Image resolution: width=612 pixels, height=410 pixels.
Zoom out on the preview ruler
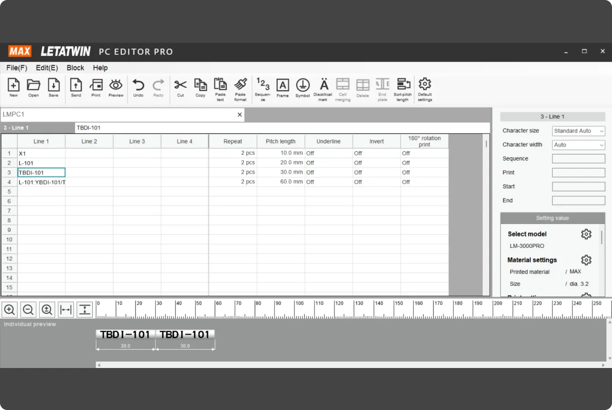tap(28, 310)
